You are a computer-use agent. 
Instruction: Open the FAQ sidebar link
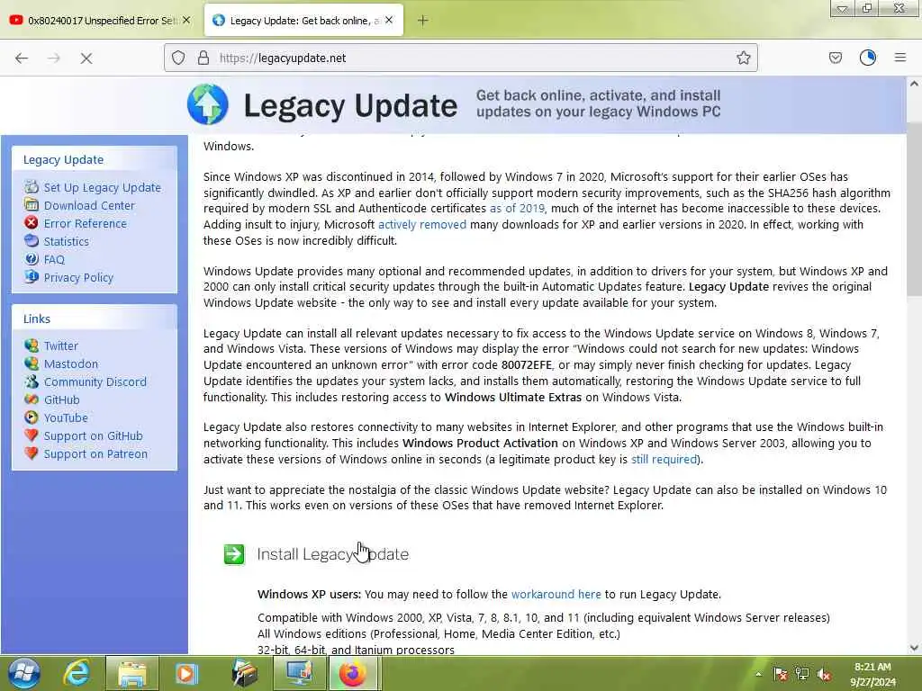coord(54,260)
